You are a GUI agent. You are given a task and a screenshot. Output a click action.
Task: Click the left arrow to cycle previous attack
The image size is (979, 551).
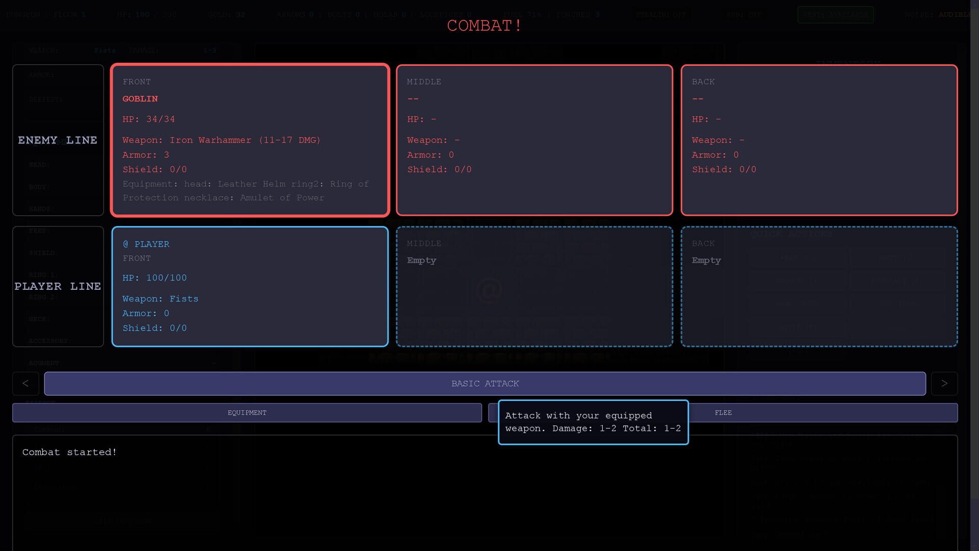pos(25,383)
